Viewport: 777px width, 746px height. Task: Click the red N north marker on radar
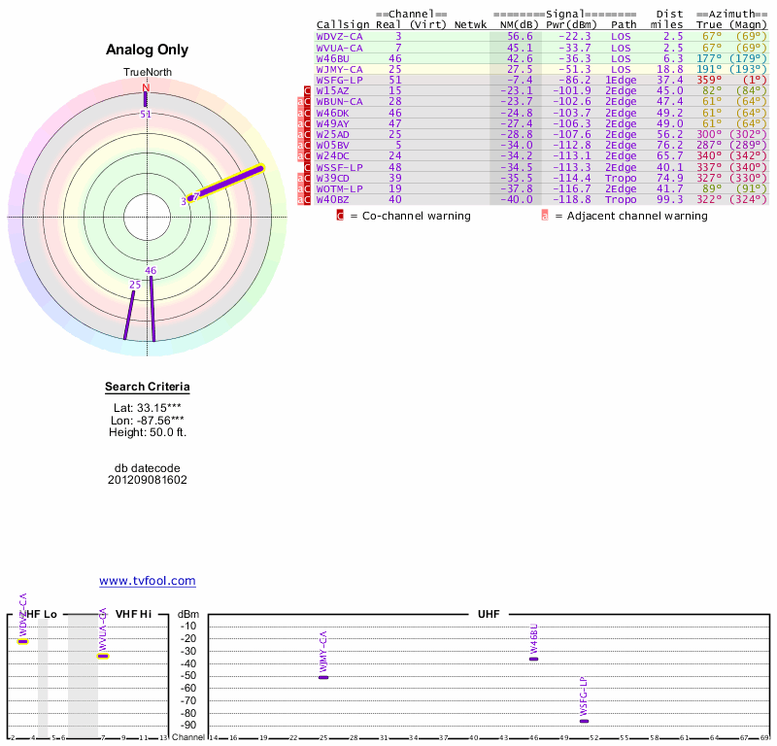coord(146,88)
